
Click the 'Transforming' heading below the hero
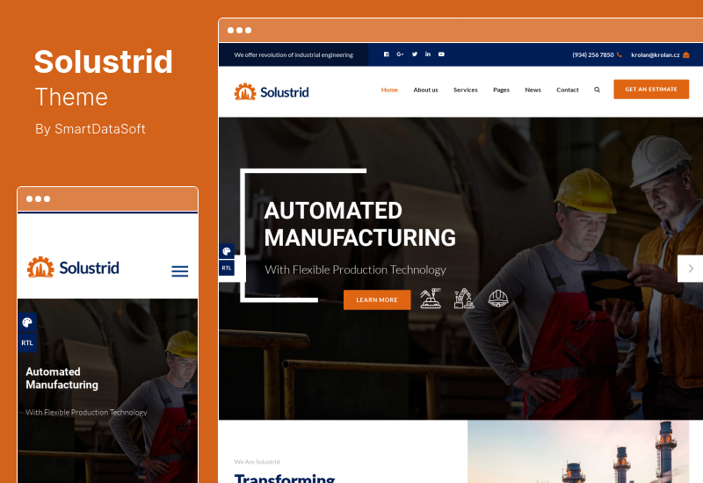[285, 478]
